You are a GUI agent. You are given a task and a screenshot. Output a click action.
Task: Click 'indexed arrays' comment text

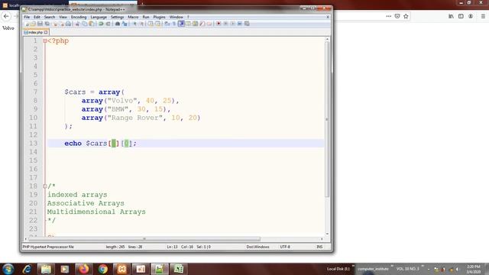click(77, 195)
